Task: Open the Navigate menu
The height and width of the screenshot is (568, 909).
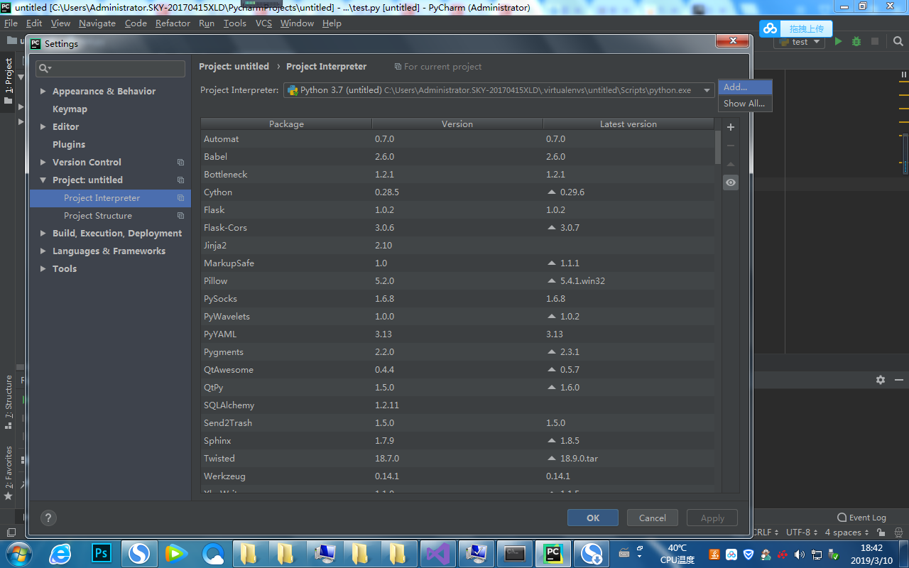Action: point(97,23)
